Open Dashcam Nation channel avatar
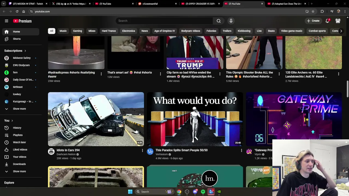 (x=51, y=152)
